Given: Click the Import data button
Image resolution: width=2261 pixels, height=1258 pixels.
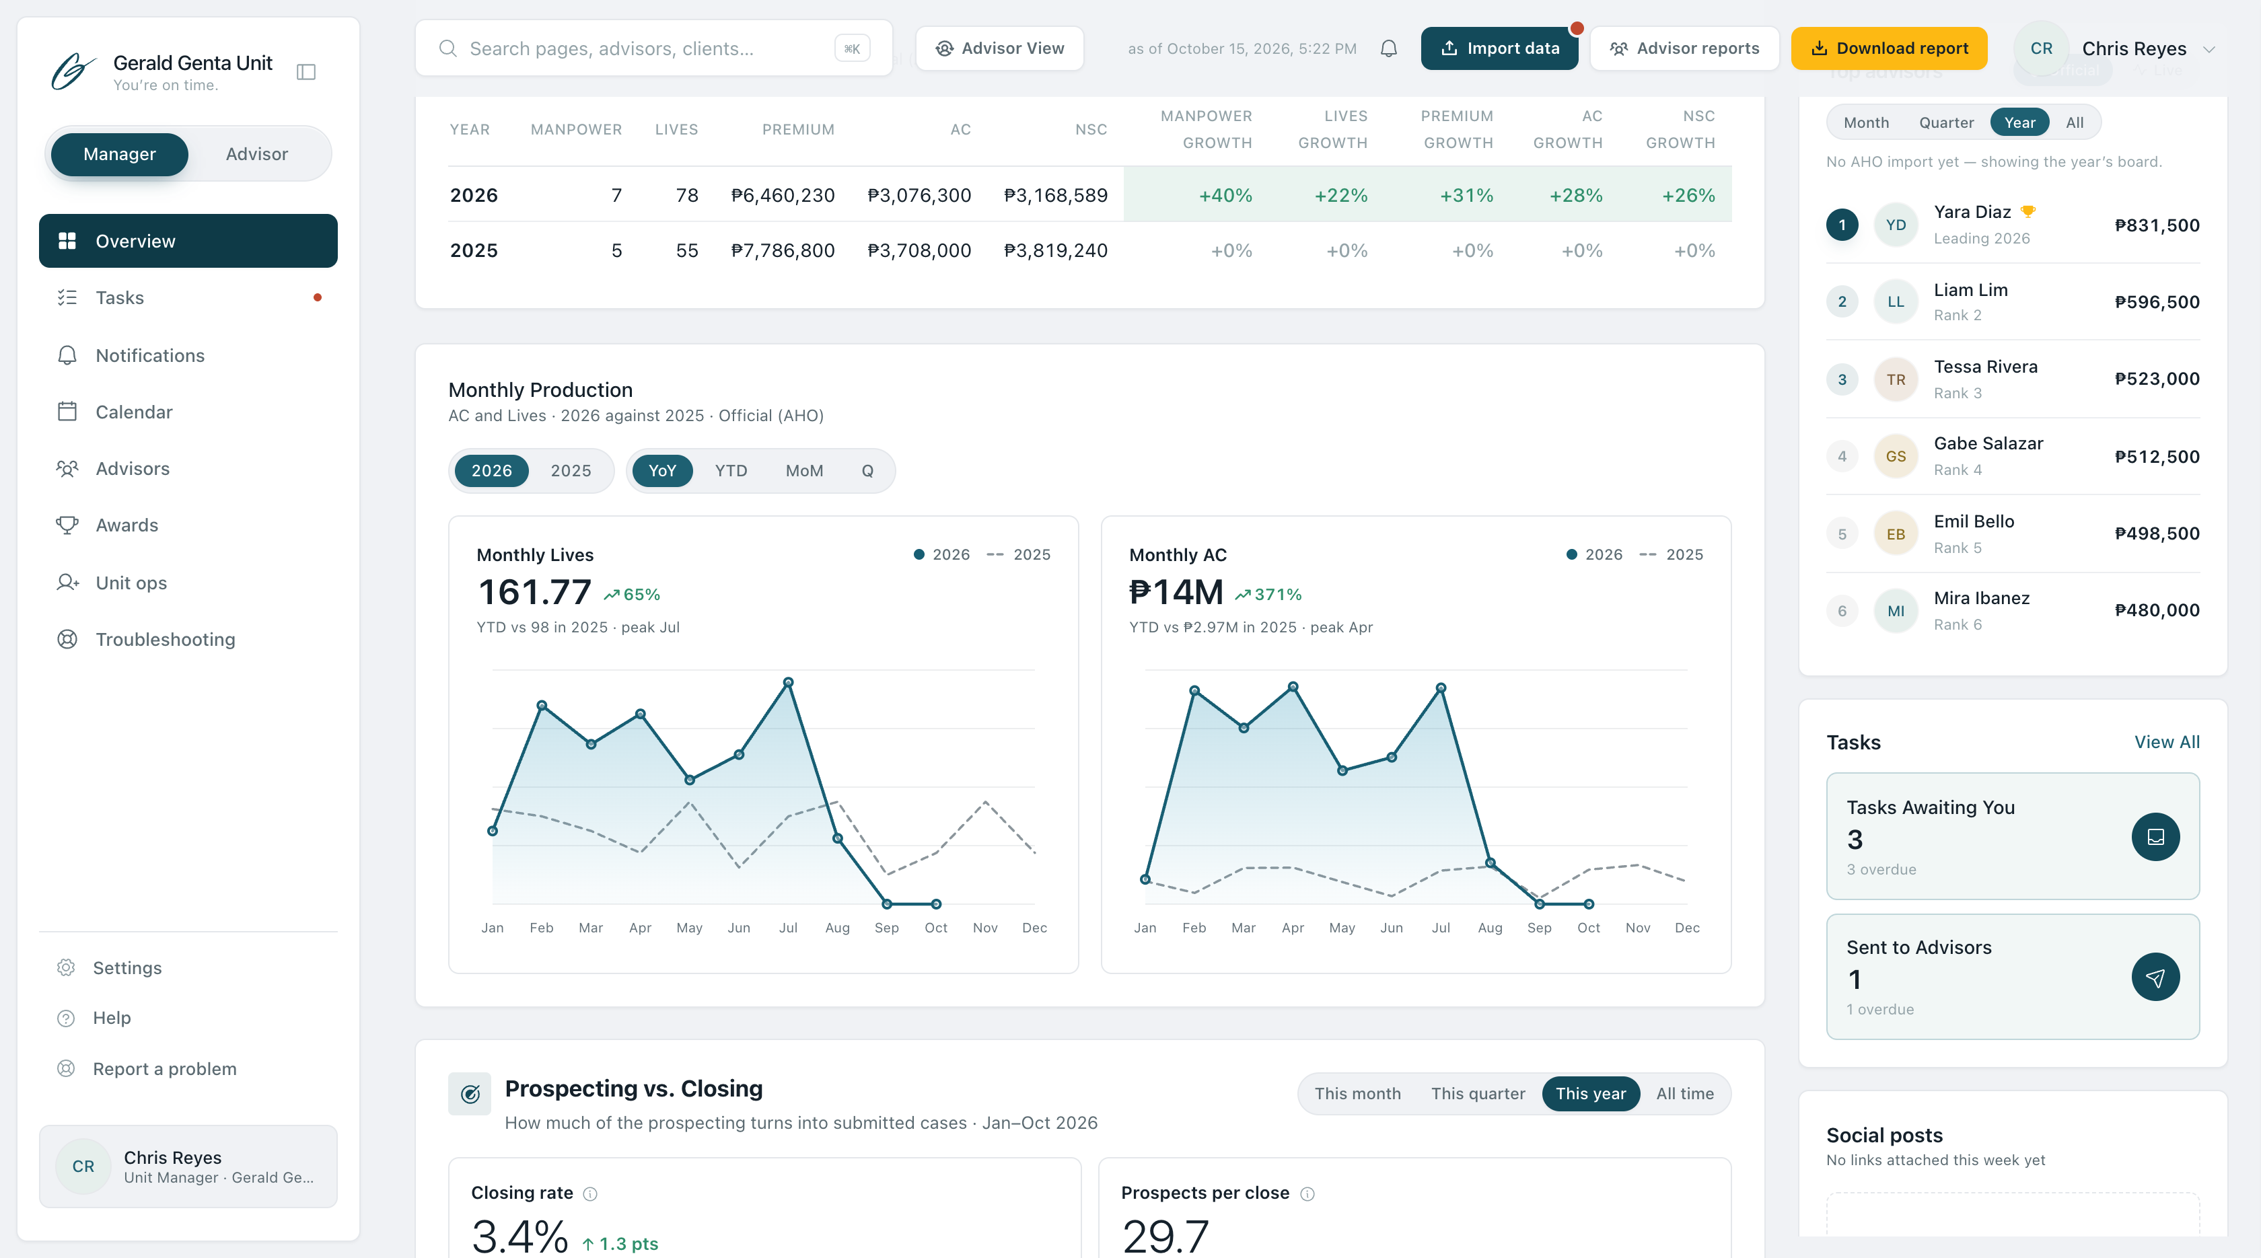Looking at the screenshot, I should (1499, 48).
